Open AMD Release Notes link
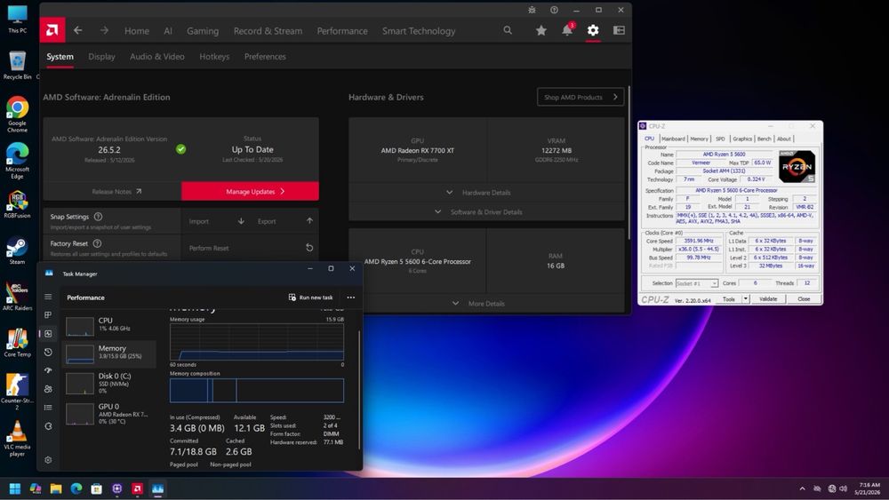889x500 pixels. point(116,192)
